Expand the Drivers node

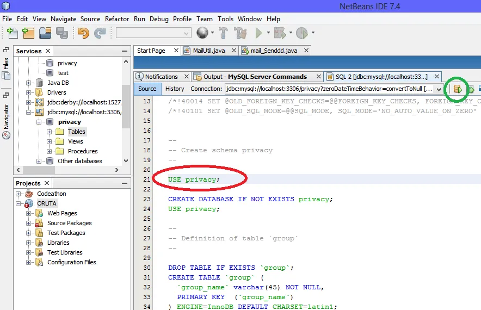(28, 92)
